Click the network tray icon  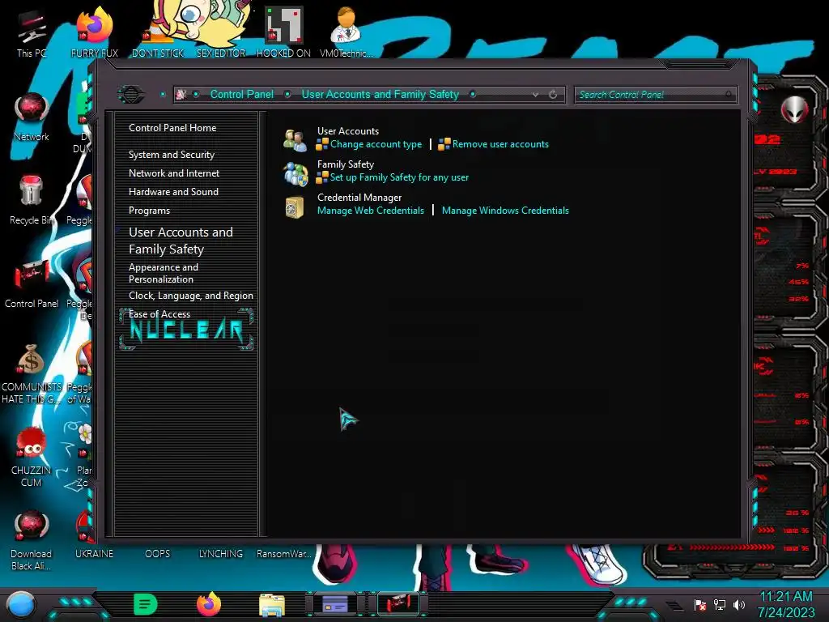click(720, 604)
